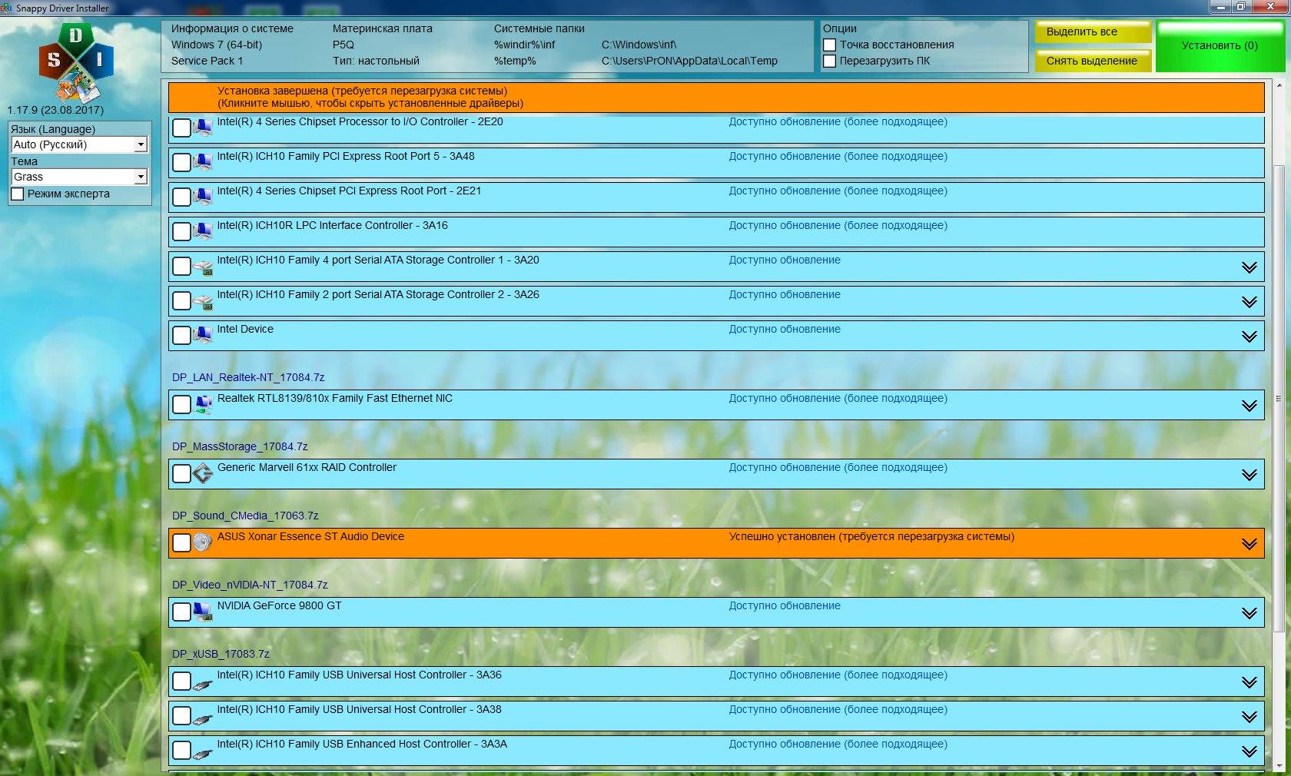Click the orange Установка завершена banner
This screenshot has height=776, width=1291.
point(716,97)
